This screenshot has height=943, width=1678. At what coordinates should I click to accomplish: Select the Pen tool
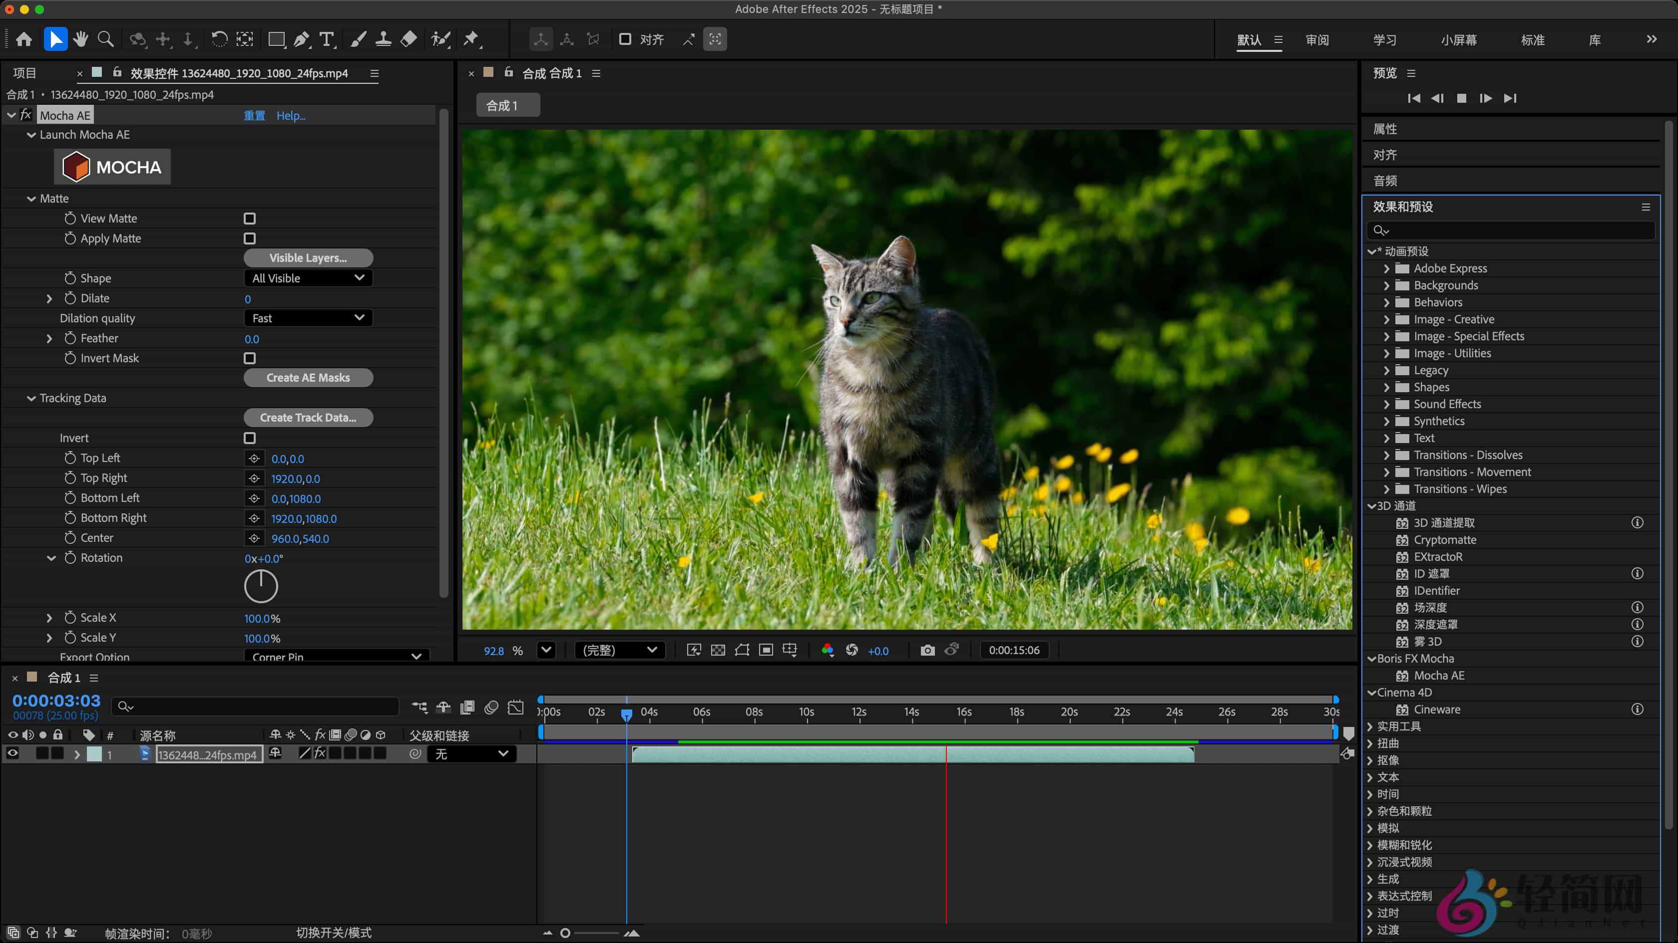pos(302,39)
